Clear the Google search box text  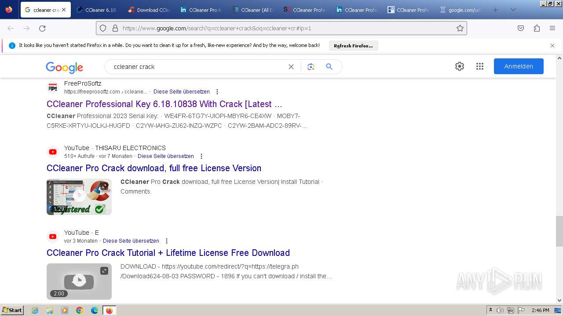(x=291, y=67)
